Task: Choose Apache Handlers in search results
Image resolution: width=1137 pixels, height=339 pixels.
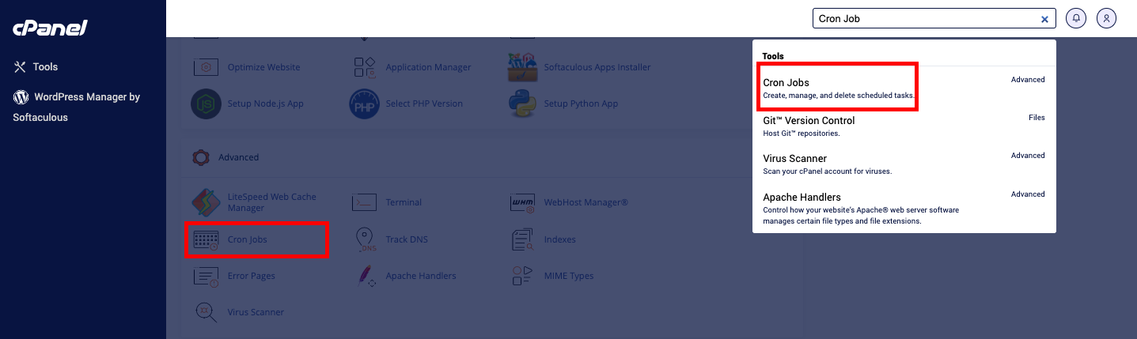Action: [904, 209]
